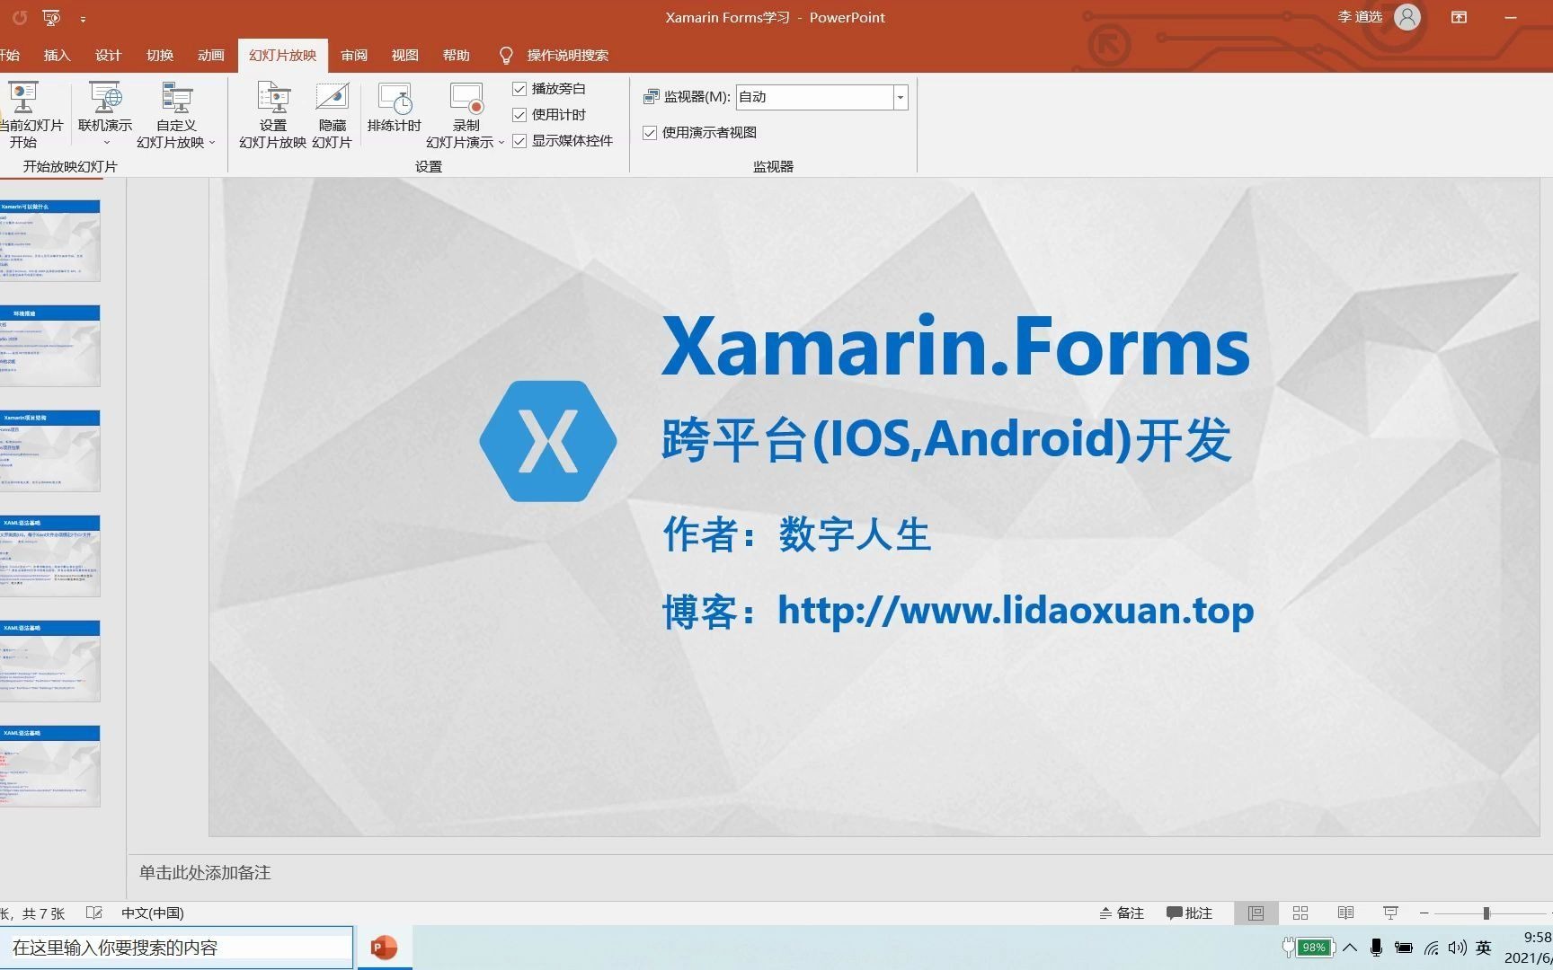Click 录制幻灯片演示 record icon
Screen dimensions: 1553x970
click(x=466, y=98)
